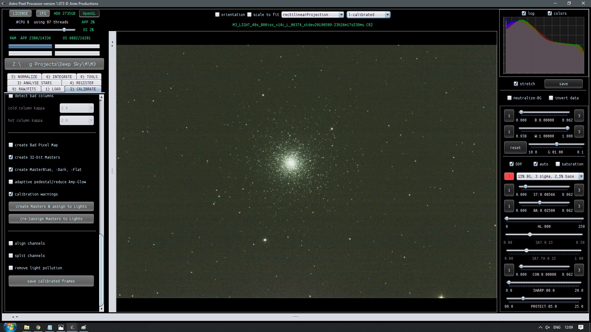
Task: Click the save calibrated frames button
Action: click(51, 281)
